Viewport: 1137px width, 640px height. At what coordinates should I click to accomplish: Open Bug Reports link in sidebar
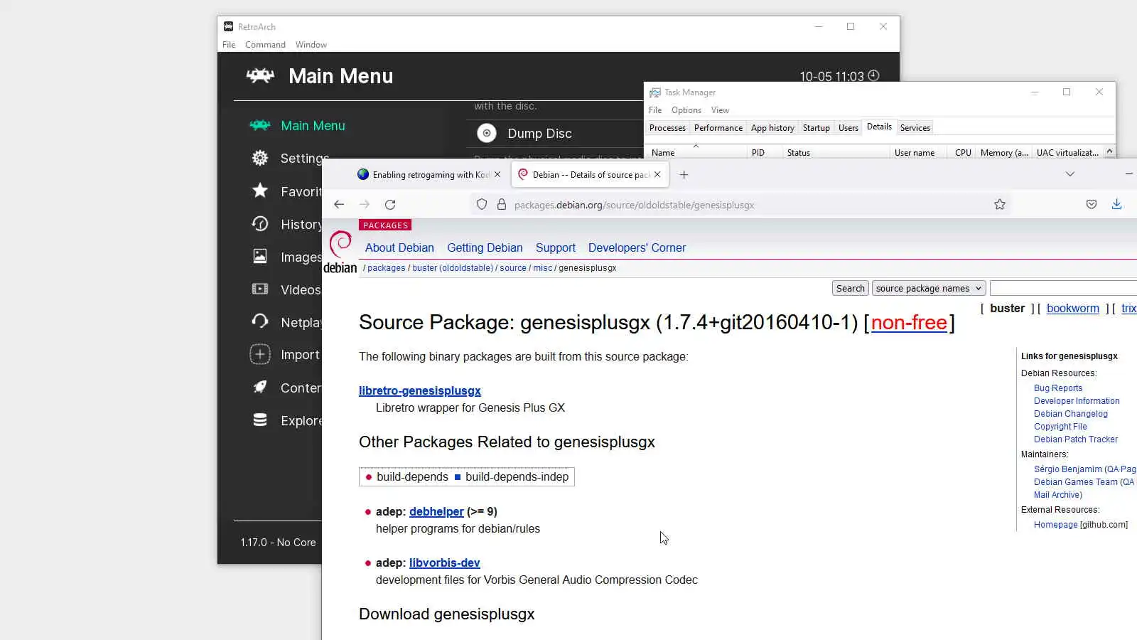(1058, 388)
